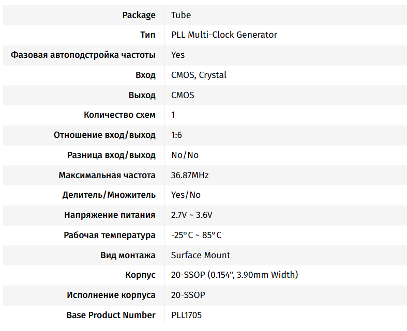Image resolution: width=407 pixels, height=331 pixels.
Task: Click the "Фазовая автоподстройка частоты" label
Action: tap(83, 55)
